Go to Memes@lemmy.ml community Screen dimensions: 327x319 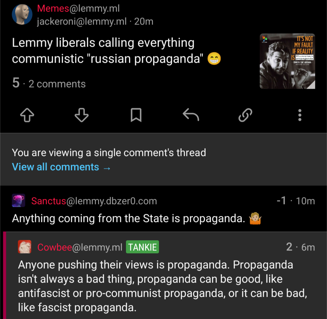pos(78,8)
